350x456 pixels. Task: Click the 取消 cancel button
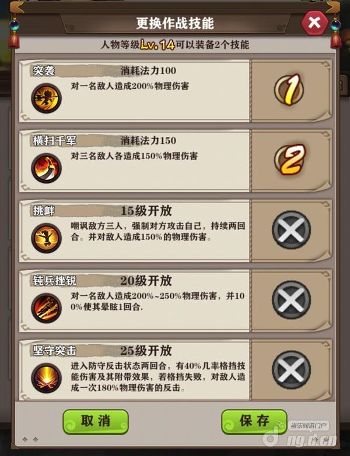[96, 422]
